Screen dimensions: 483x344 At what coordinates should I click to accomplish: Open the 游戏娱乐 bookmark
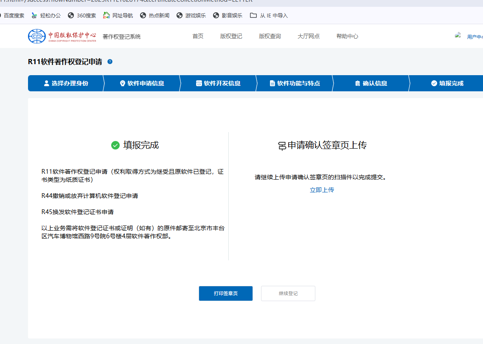click(191, 15)
